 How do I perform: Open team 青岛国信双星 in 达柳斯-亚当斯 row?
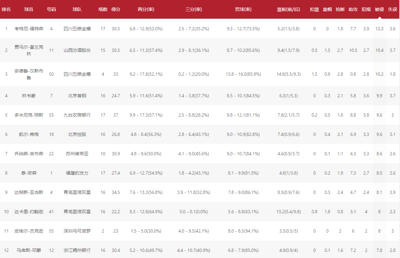point(77,192)
